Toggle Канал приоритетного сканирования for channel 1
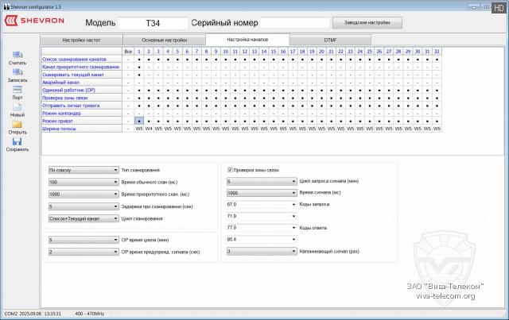 [x=138, y=67]
